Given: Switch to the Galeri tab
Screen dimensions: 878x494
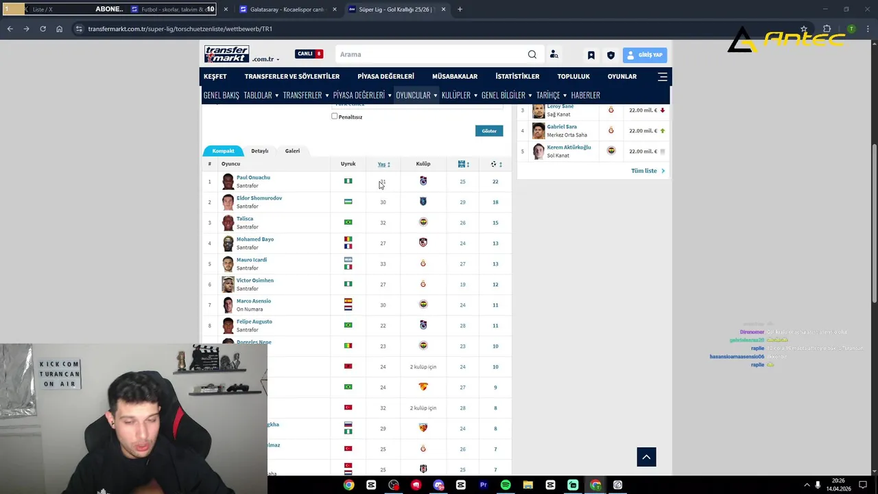Looking at the screenshot, I should pos(292,151).
